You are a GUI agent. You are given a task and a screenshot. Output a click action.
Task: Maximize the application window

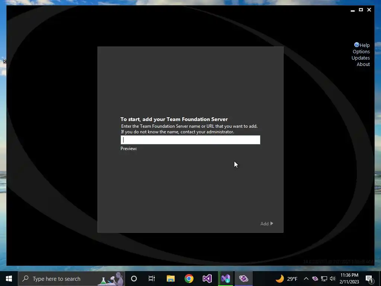pyautogui.click(x=361, y=10)
